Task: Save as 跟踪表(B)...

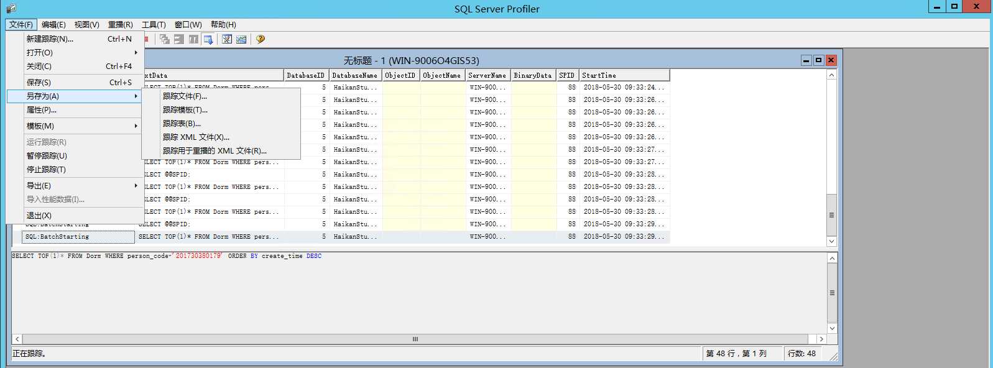Action: 221,124
